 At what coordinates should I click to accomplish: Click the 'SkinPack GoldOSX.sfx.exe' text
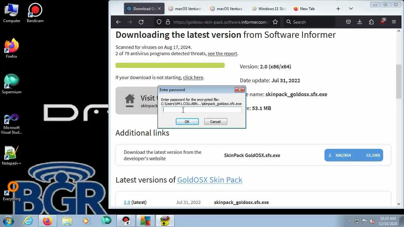pyautogui.click(x=252, y=155)
